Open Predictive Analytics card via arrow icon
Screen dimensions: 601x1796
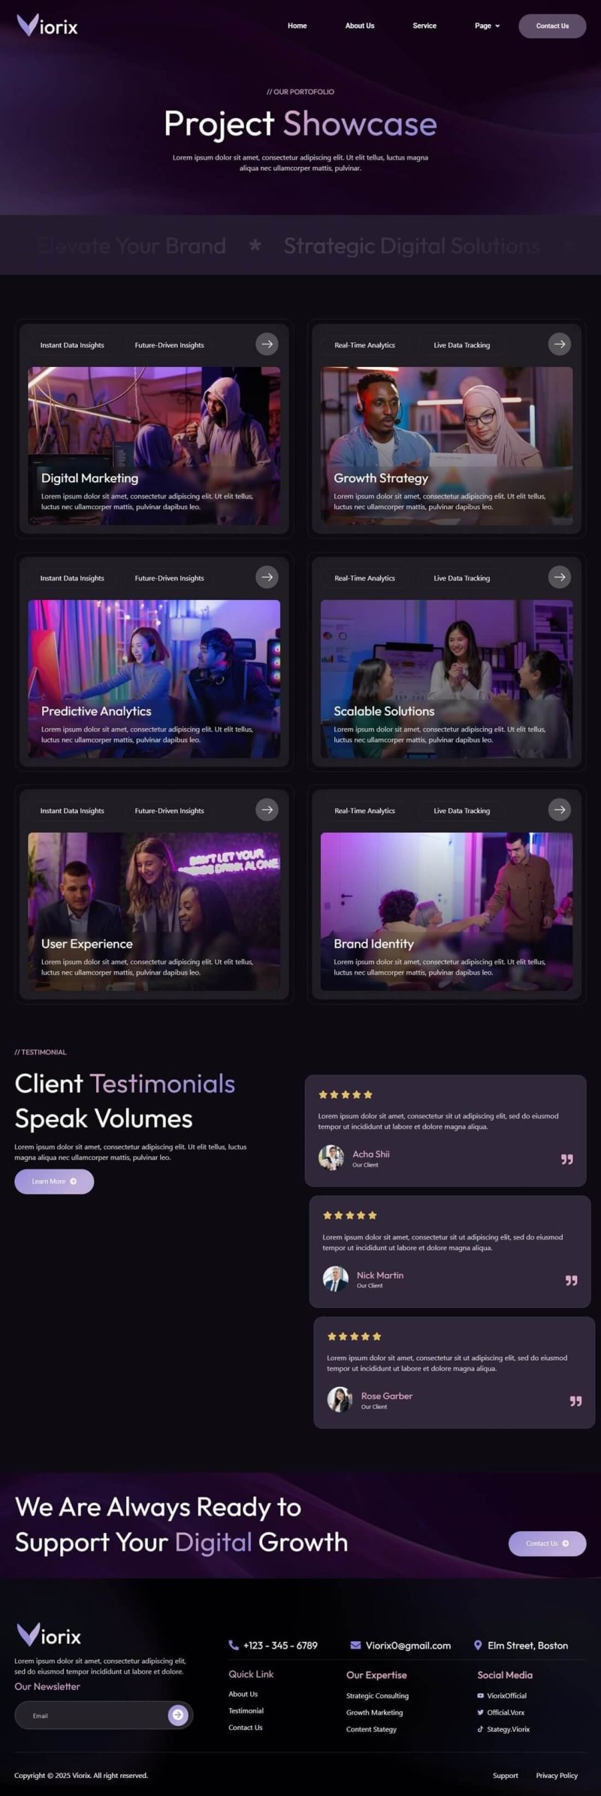[x=267, y=577]
